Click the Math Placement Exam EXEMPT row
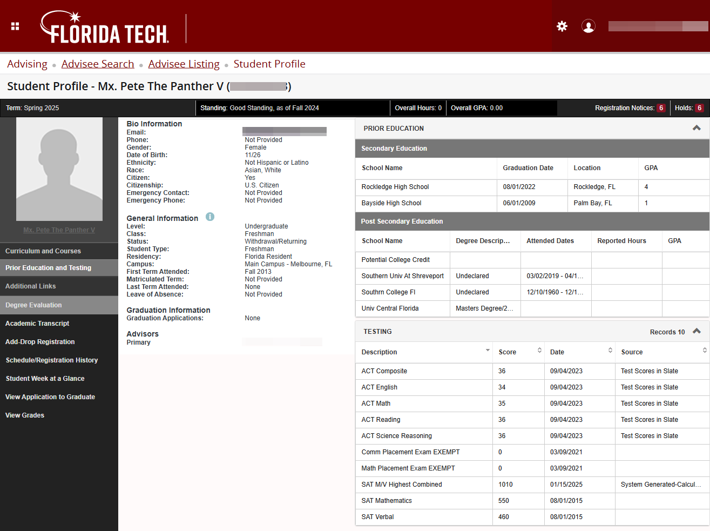Image resolution: width=710 pixels, height=531 pixels. 532,468
